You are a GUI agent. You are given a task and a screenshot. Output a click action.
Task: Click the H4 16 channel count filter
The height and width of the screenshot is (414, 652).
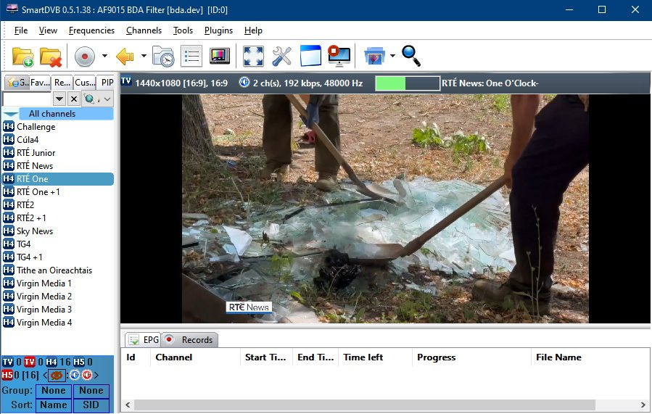point(58,362)
